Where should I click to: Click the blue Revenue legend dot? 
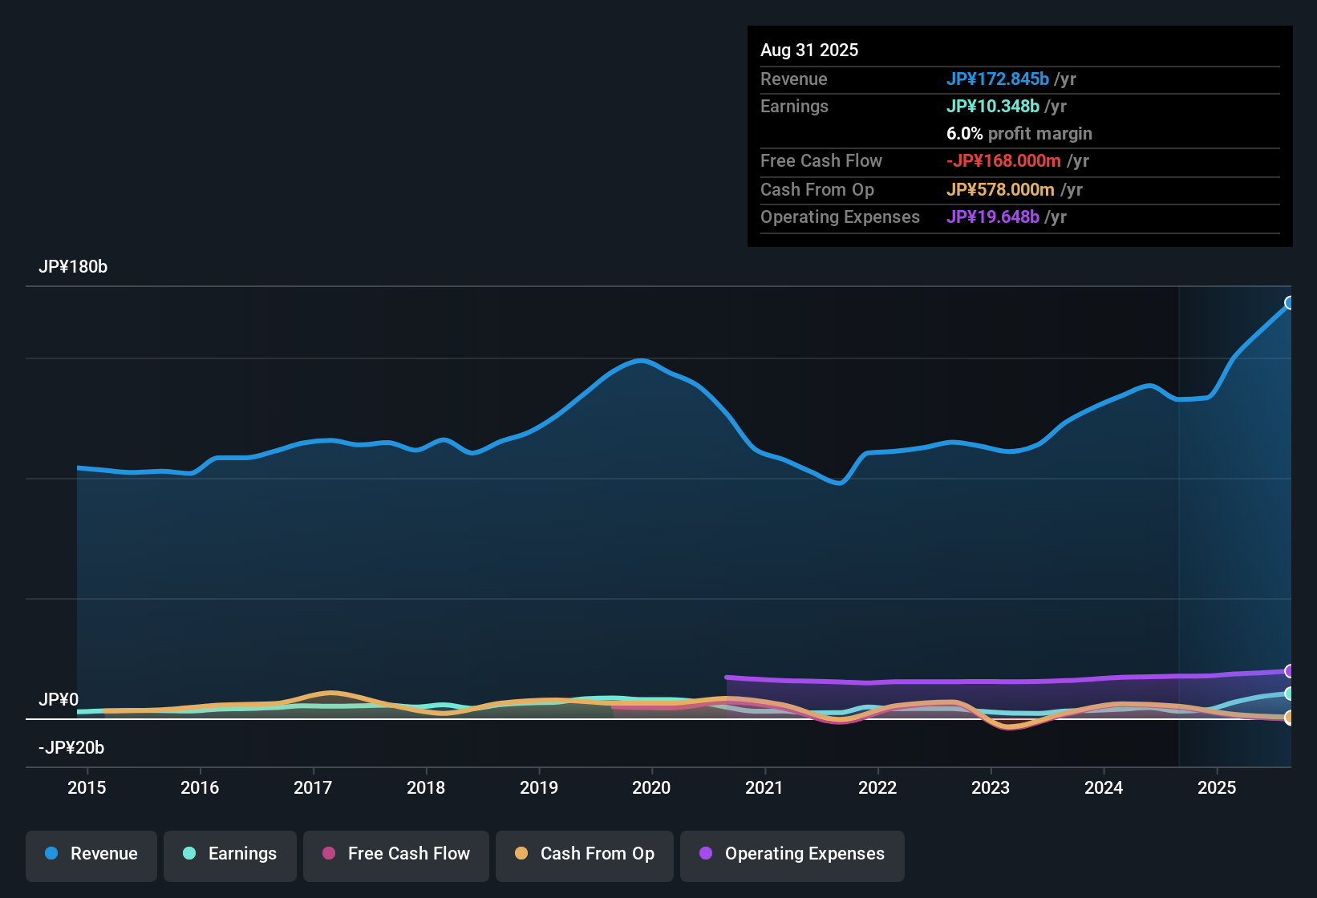[x=51, y=854]
